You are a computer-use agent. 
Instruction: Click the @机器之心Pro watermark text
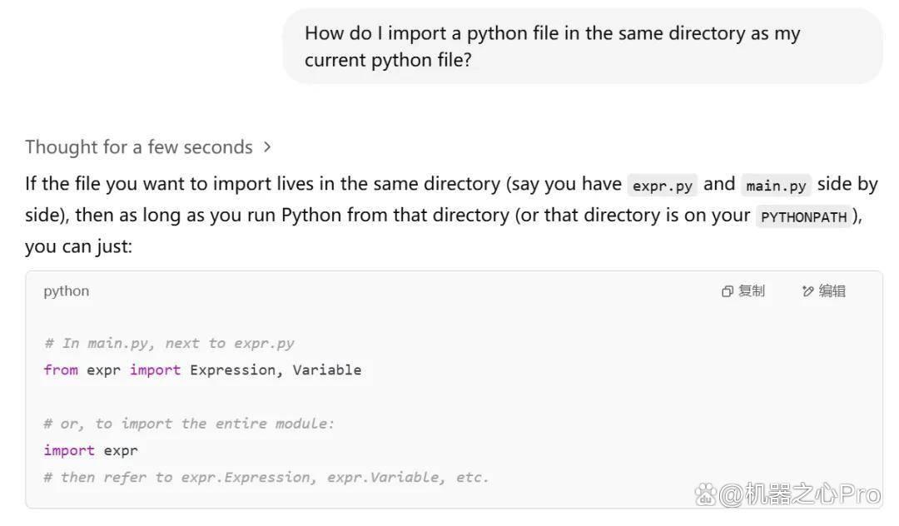(800, 494)
